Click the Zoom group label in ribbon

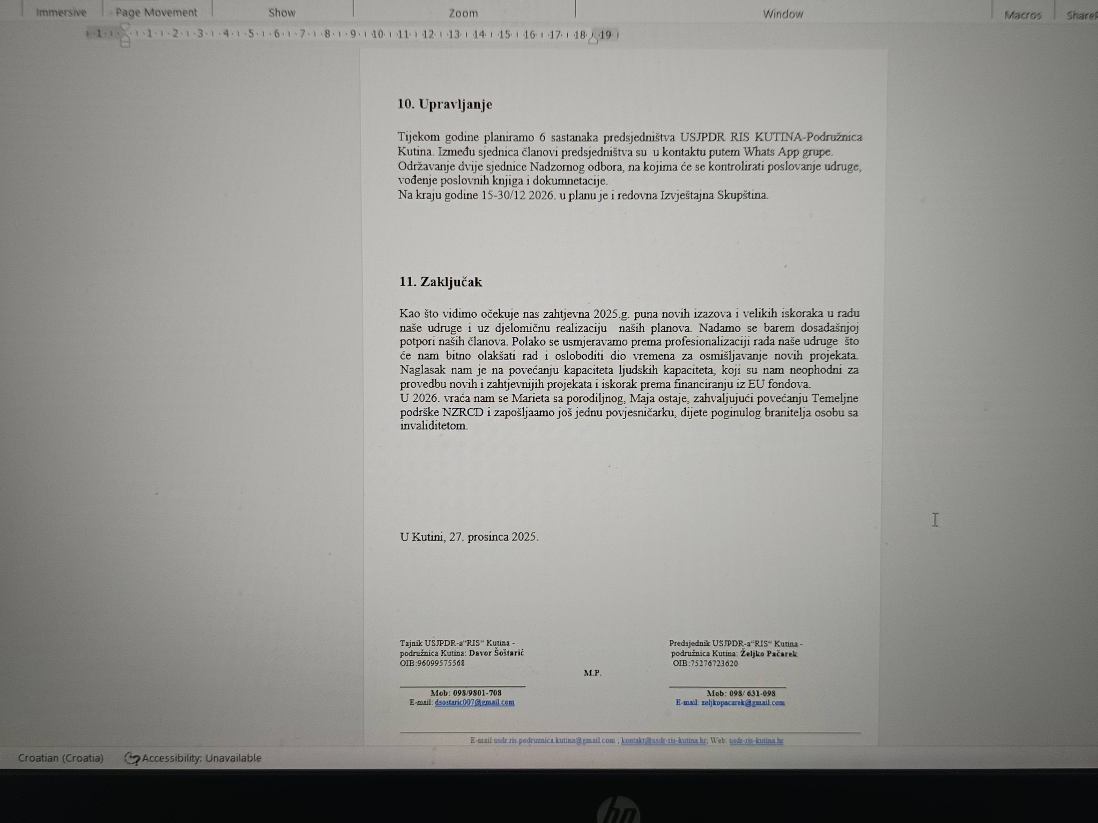click(x=463, y=13)
